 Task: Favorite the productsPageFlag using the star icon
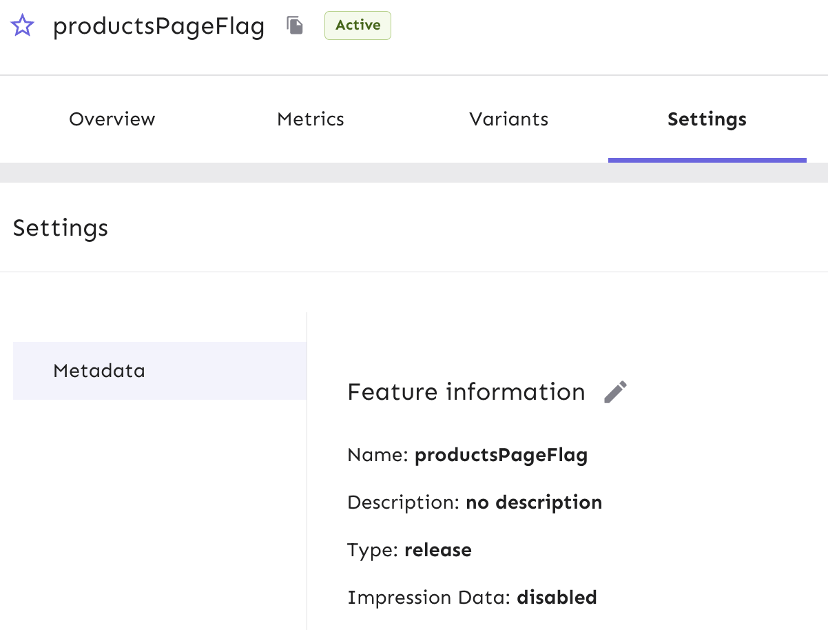[22, 25]
